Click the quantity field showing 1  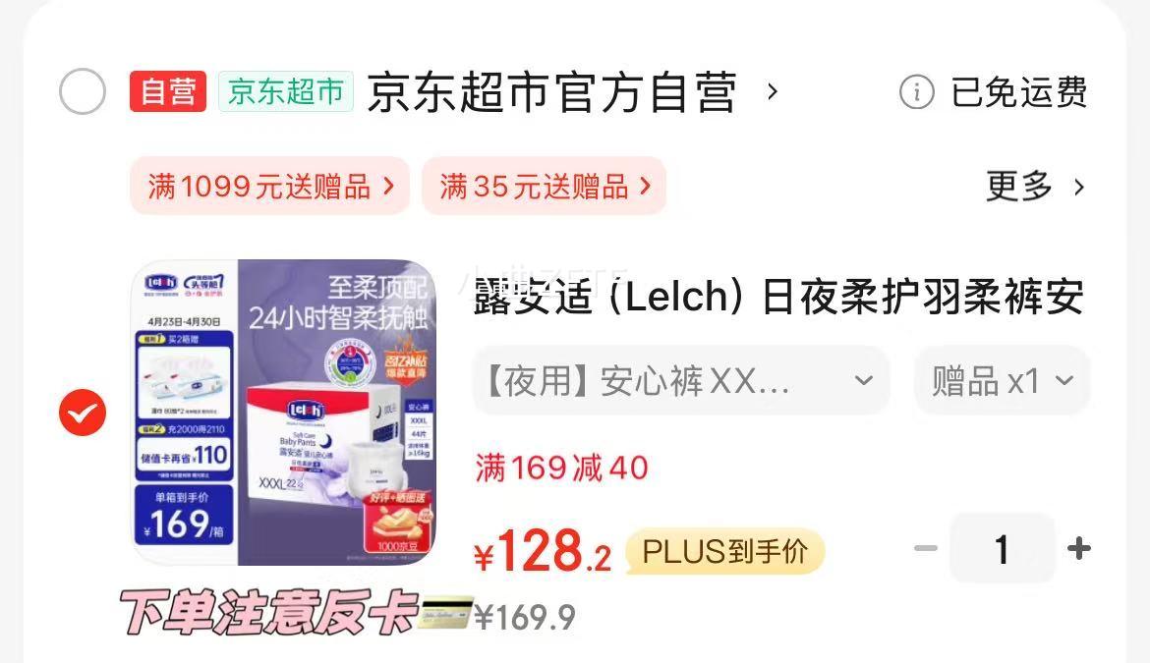[x=1002, y=548]
